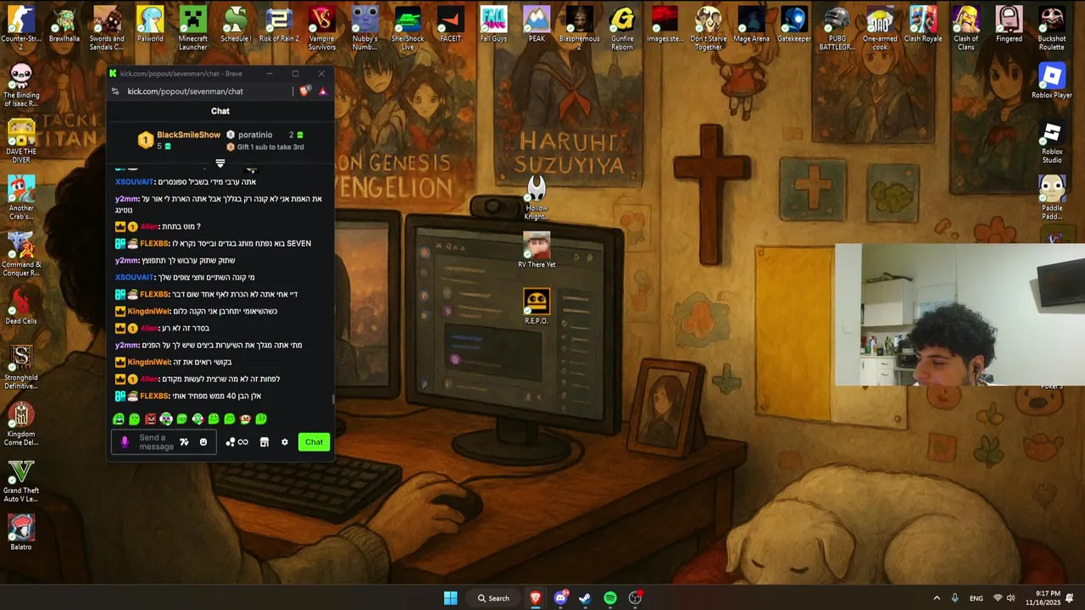This screenshot has width=1085, height=610.
Task: Select the R.E.P.O. desktop icon
Action: [537, 307]
